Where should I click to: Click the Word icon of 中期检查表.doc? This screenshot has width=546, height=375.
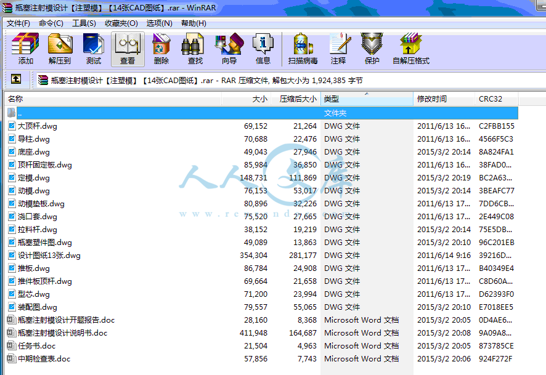tap(12, 358)
